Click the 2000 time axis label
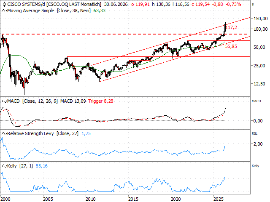The width and height of the screenshot is (270, 202). point(5,199)
